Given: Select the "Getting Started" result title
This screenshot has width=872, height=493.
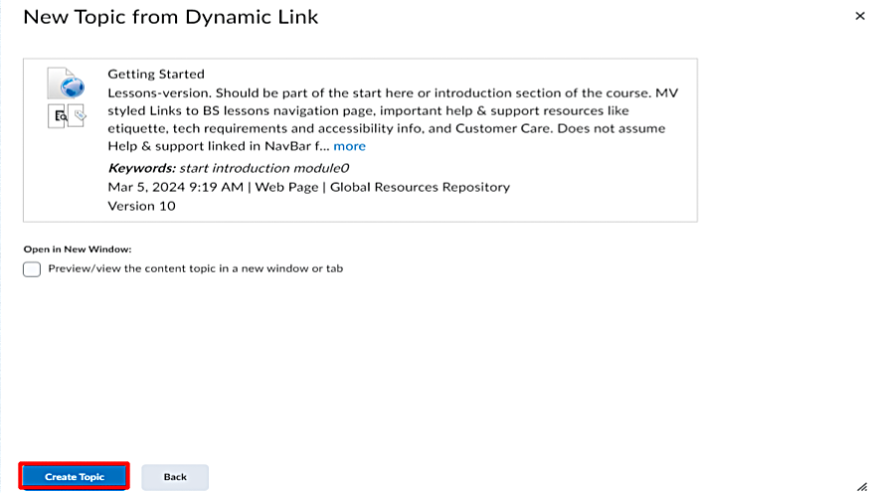Looking at the screenshot, I should coord(156,74).
